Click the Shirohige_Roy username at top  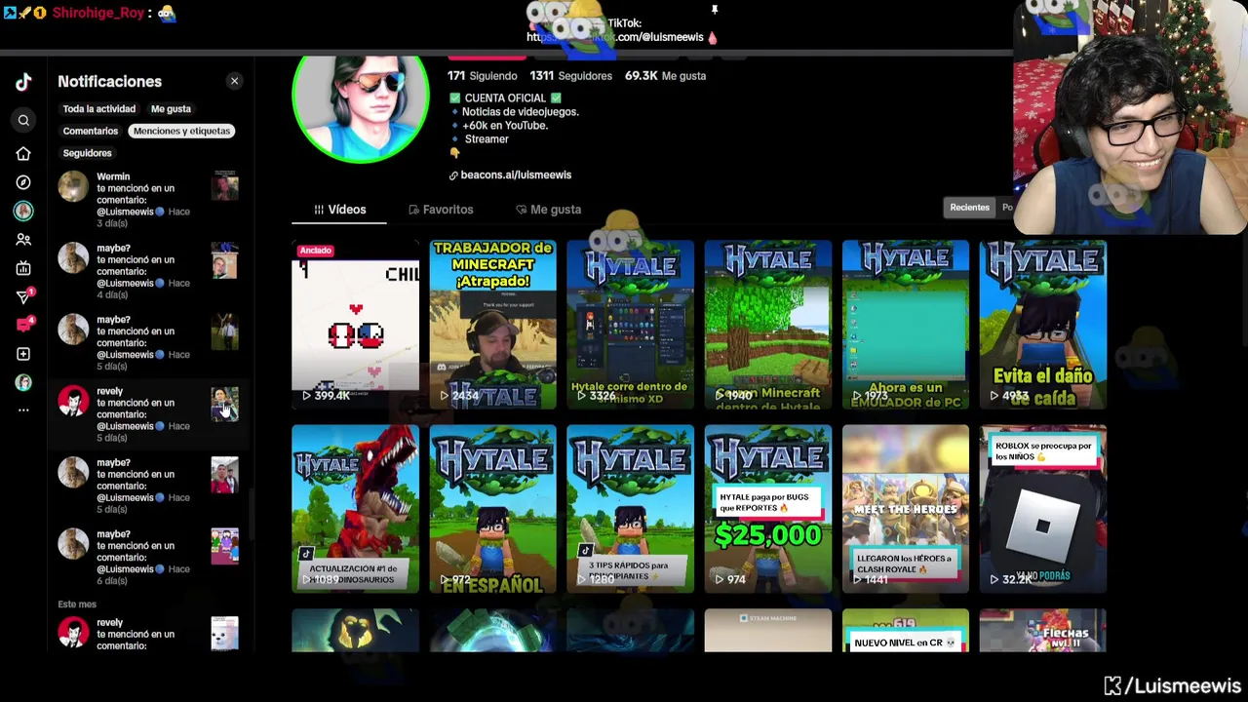pos(97,14)
